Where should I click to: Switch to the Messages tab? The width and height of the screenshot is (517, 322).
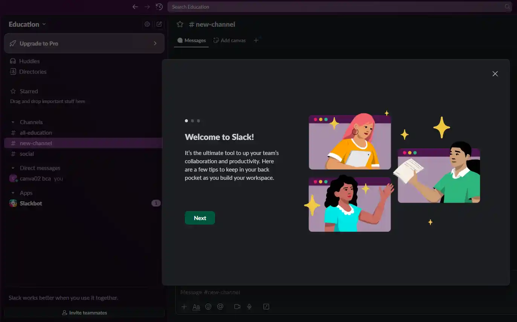(x=191, y=40)
